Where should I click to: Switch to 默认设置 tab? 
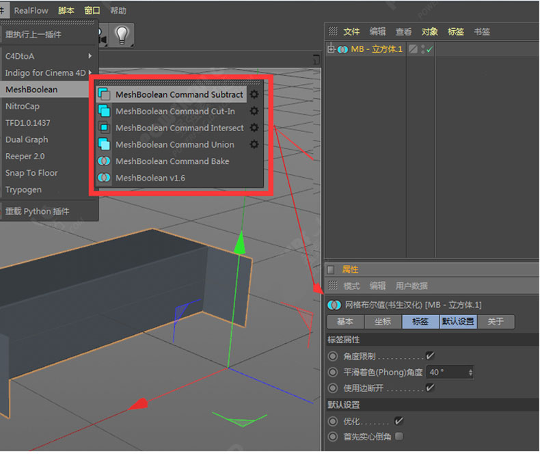(458, 321)
